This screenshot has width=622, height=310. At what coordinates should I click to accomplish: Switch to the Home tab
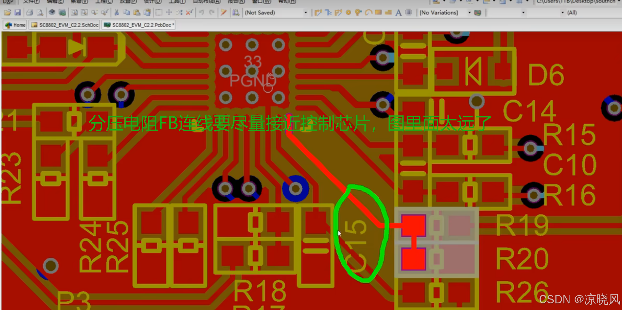[15, 25]
